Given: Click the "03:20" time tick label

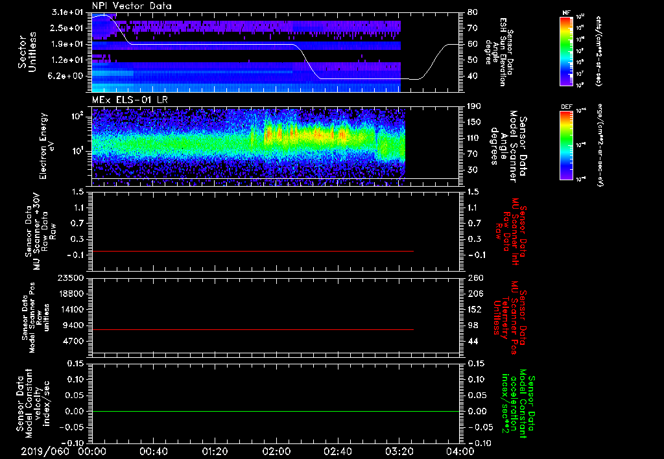Looking at the screenshot, I should (x=399, y=451).
